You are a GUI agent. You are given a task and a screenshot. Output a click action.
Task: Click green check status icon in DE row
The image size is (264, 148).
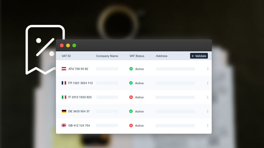pos(131,111)
